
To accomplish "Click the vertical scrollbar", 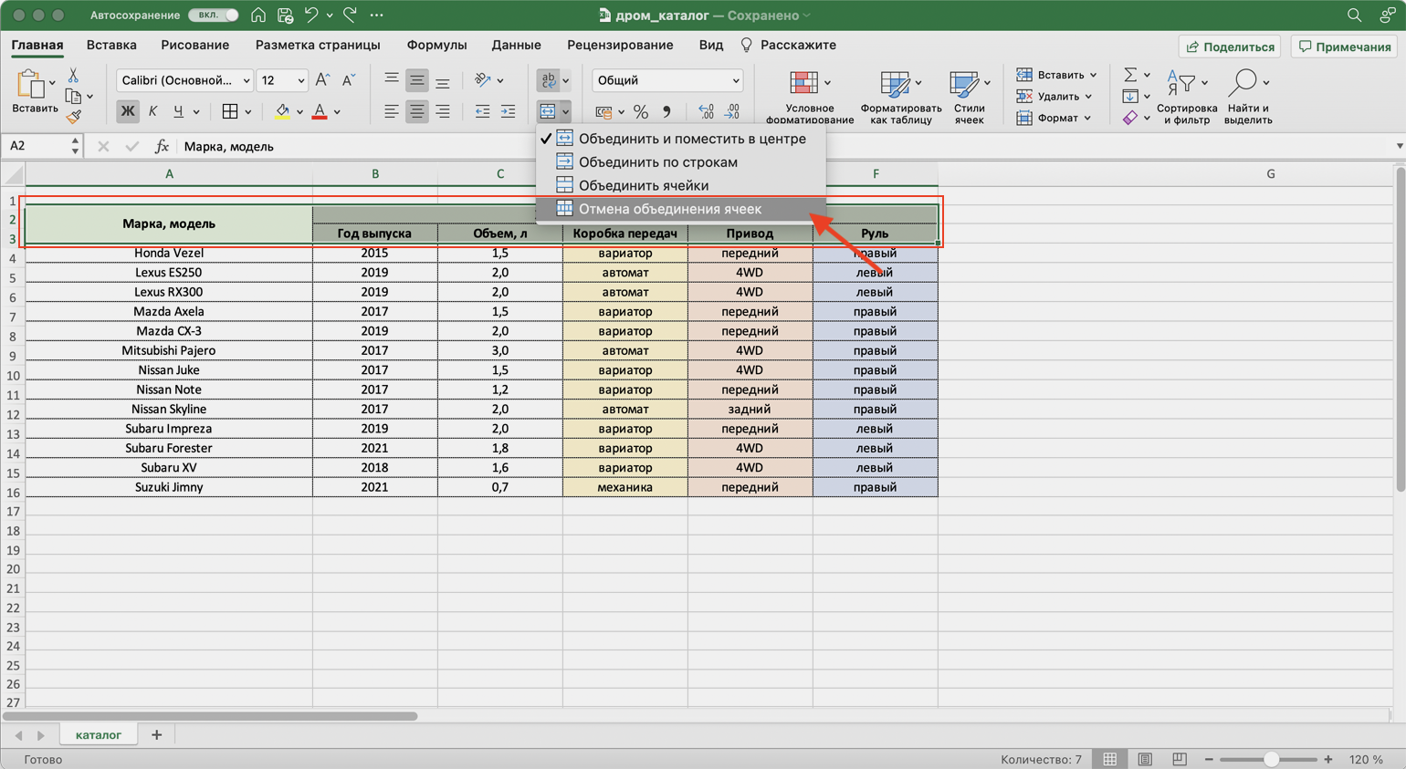I will click(1400, 329).
